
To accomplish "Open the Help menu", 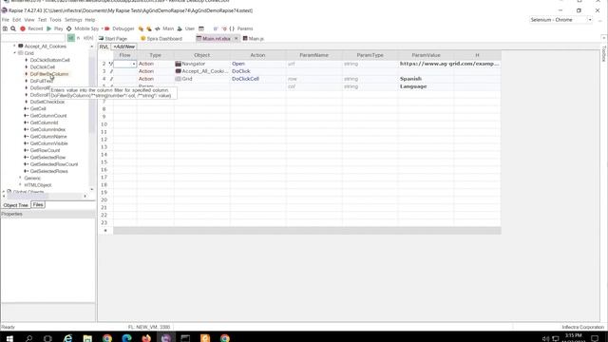I will [90, 20].
